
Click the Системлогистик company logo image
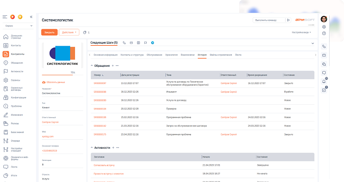[63, 56]
